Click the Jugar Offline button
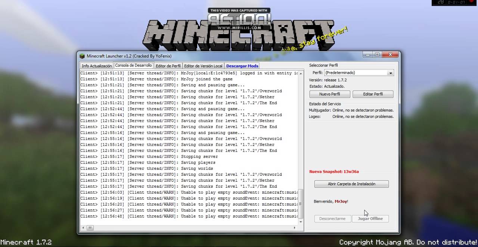This screenshot has width=478, height=247. click(370, 219)
